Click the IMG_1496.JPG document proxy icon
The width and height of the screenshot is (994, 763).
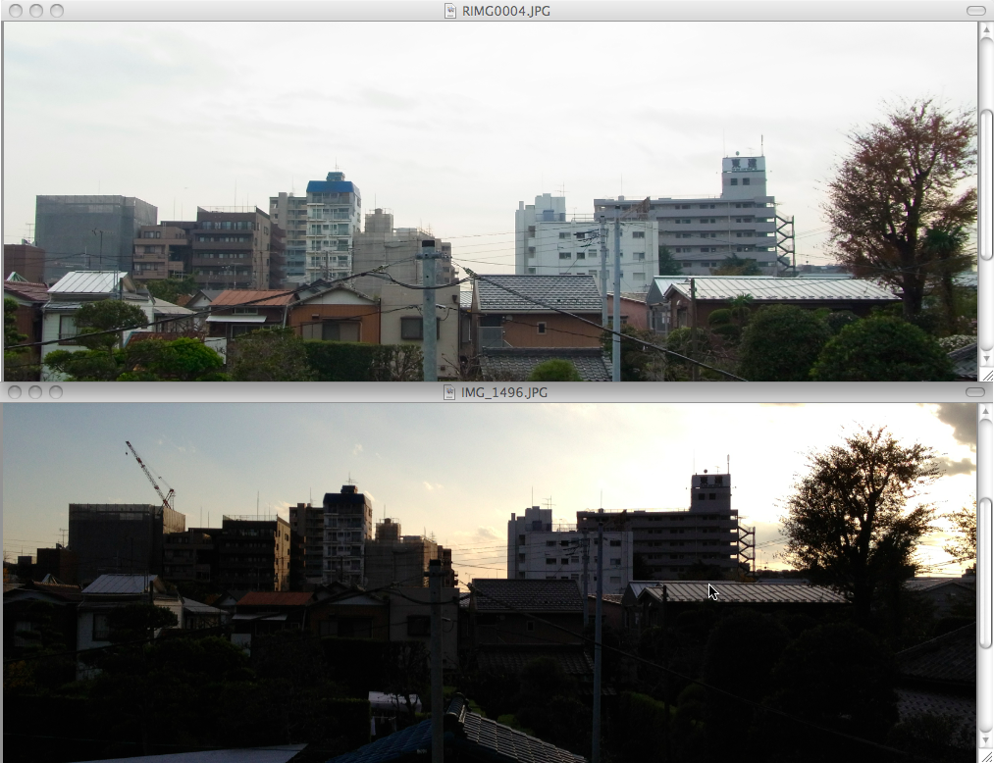(x=449, y=392)
